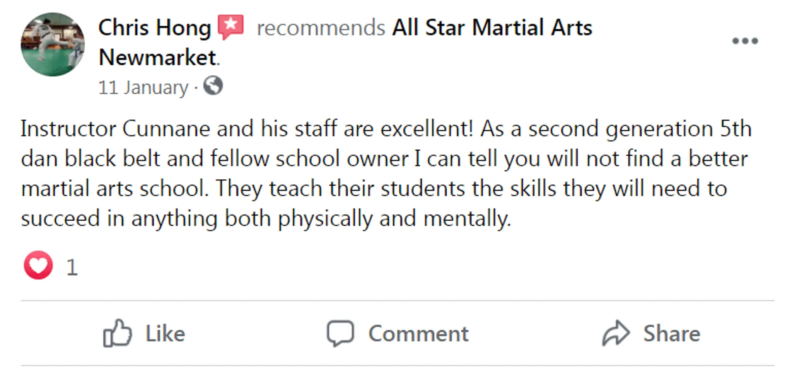Visit the All Star Martial Arts Newmarket page
The height and width of the screenshot is (371, 792).
click(x=491, y=27)
